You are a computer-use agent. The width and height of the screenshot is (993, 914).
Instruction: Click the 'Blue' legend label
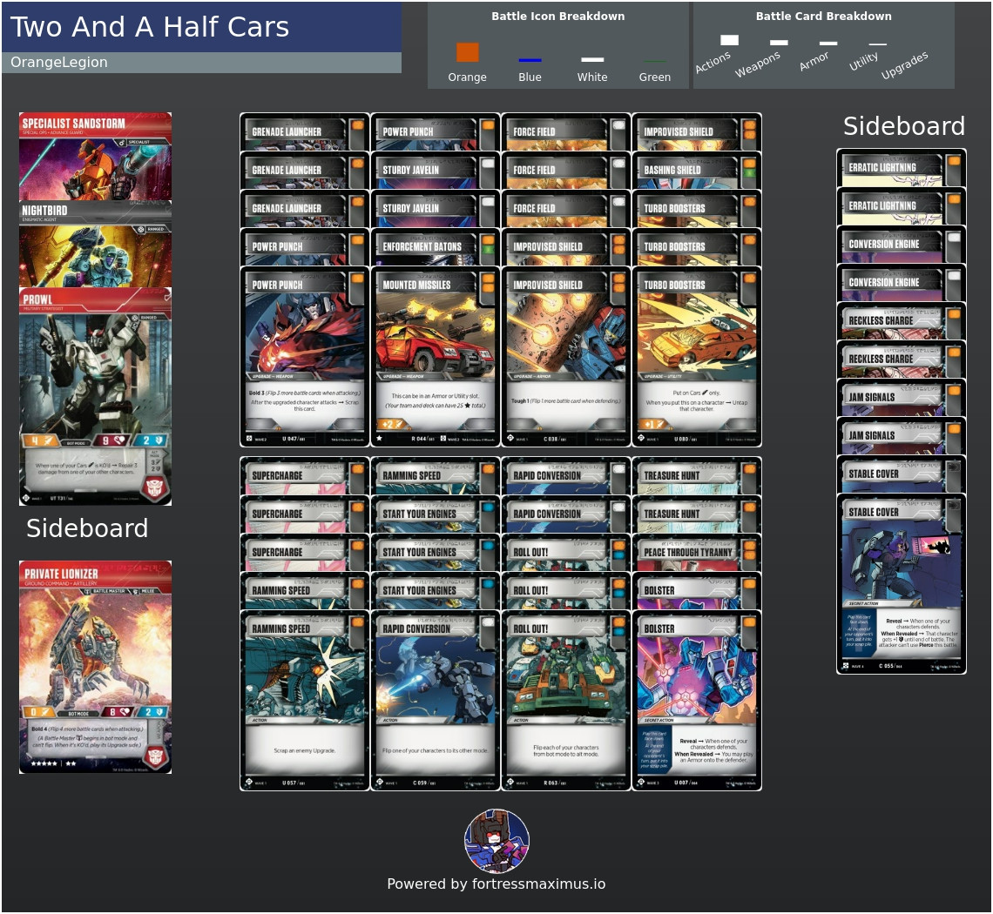tap(530, 77)
